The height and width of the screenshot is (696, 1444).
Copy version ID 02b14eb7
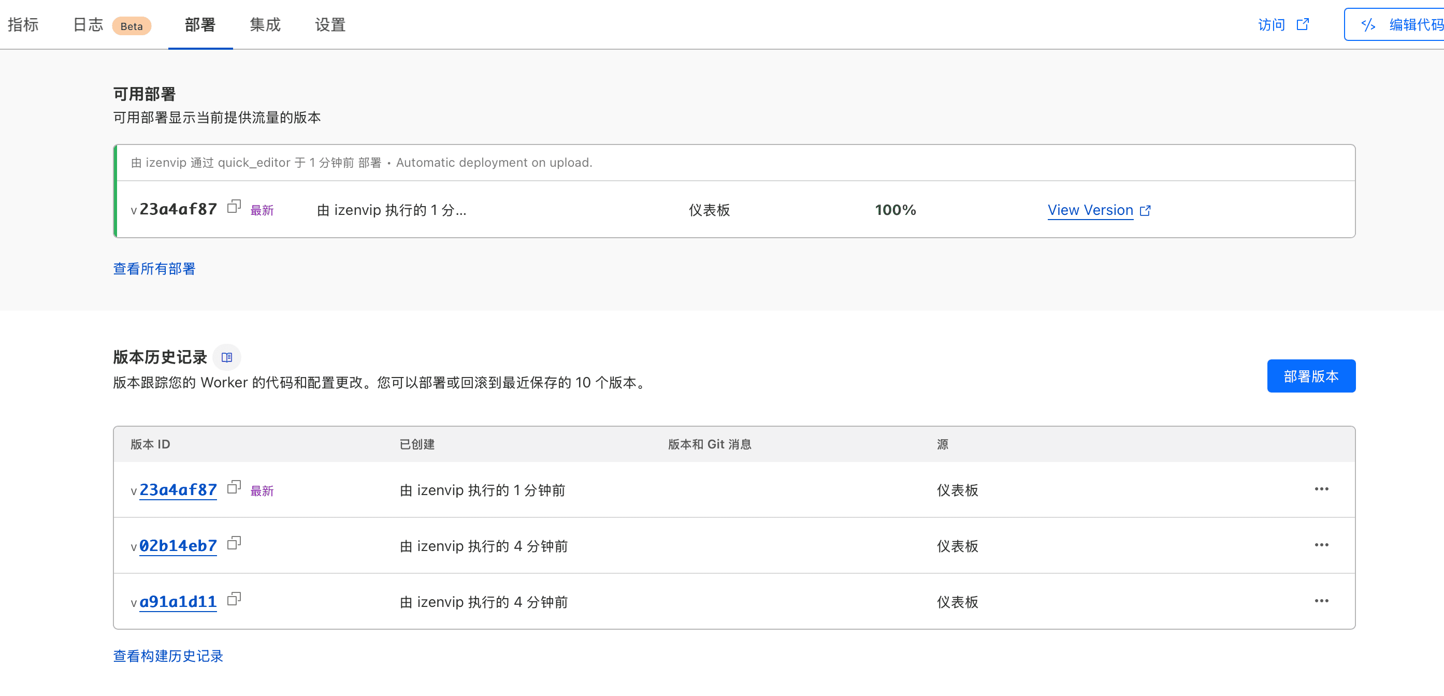click(x=234, y=543)
